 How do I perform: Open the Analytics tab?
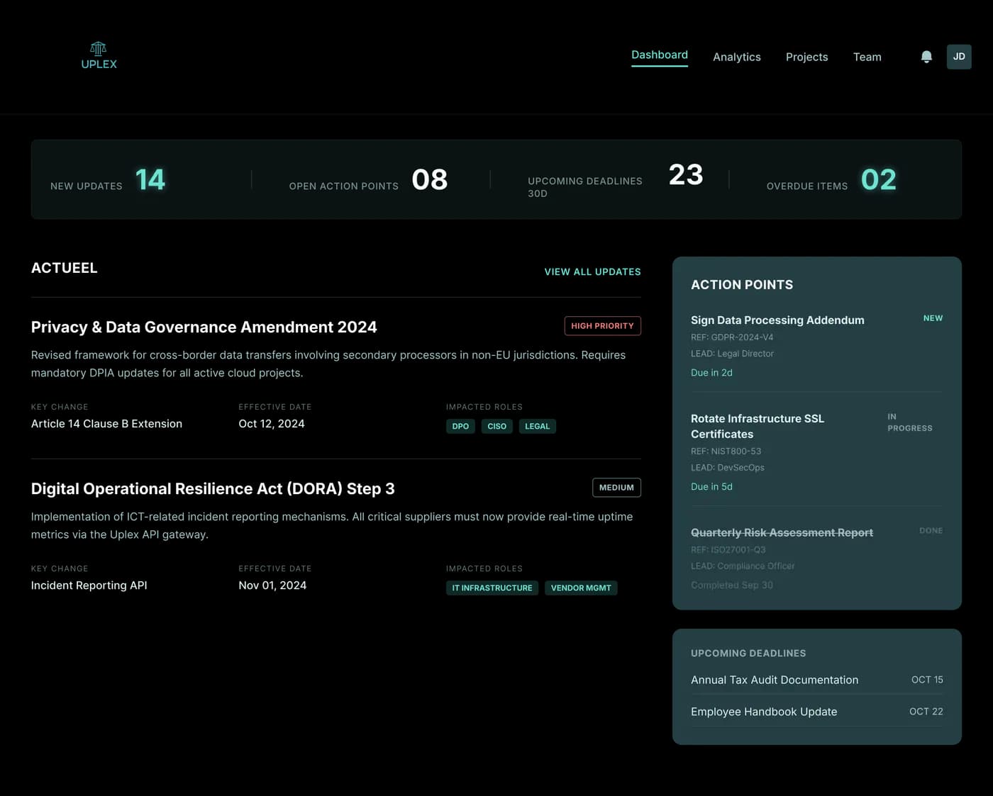point(736,57)
